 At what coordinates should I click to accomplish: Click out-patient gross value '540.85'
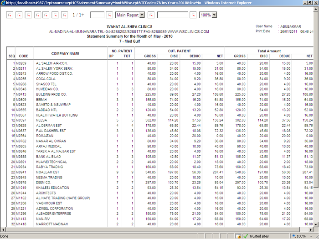[x=150, y=172]
